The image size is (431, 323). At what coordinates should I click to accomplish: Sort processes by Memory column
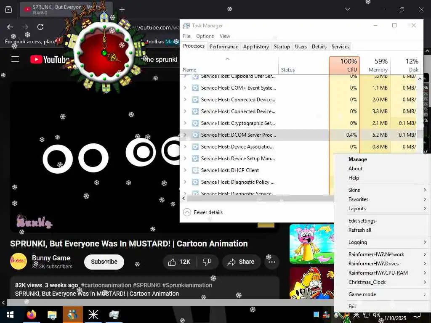(375, 65)
